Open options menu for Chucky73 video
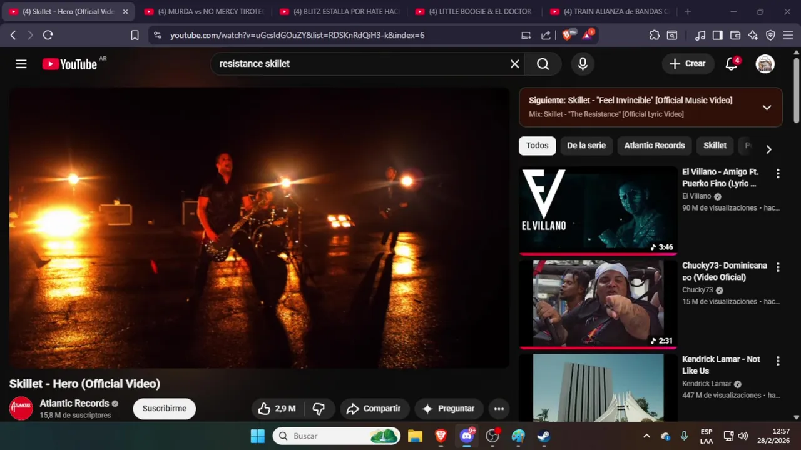Viewport: 801px width, 450px height. pos(778,267)
